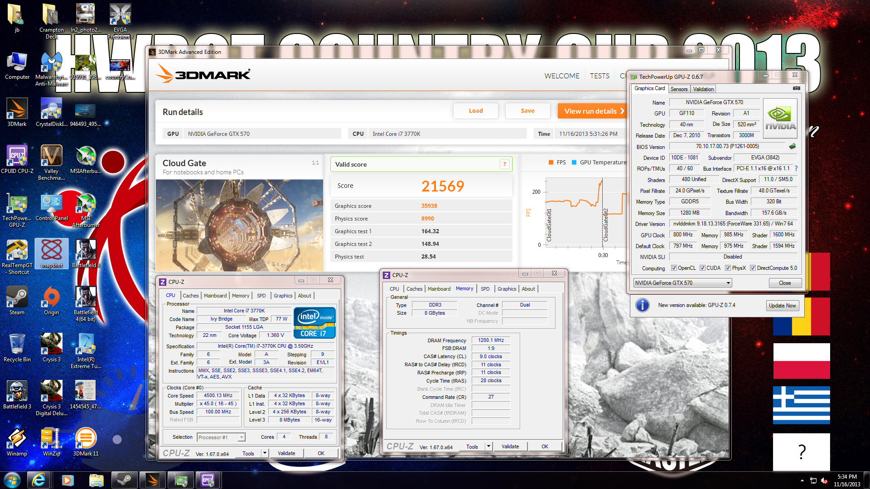The height and width of the screenshot is (489, 870).
Task: Open the EVGA Precision X desktop icon
Action: pos(120,20)
